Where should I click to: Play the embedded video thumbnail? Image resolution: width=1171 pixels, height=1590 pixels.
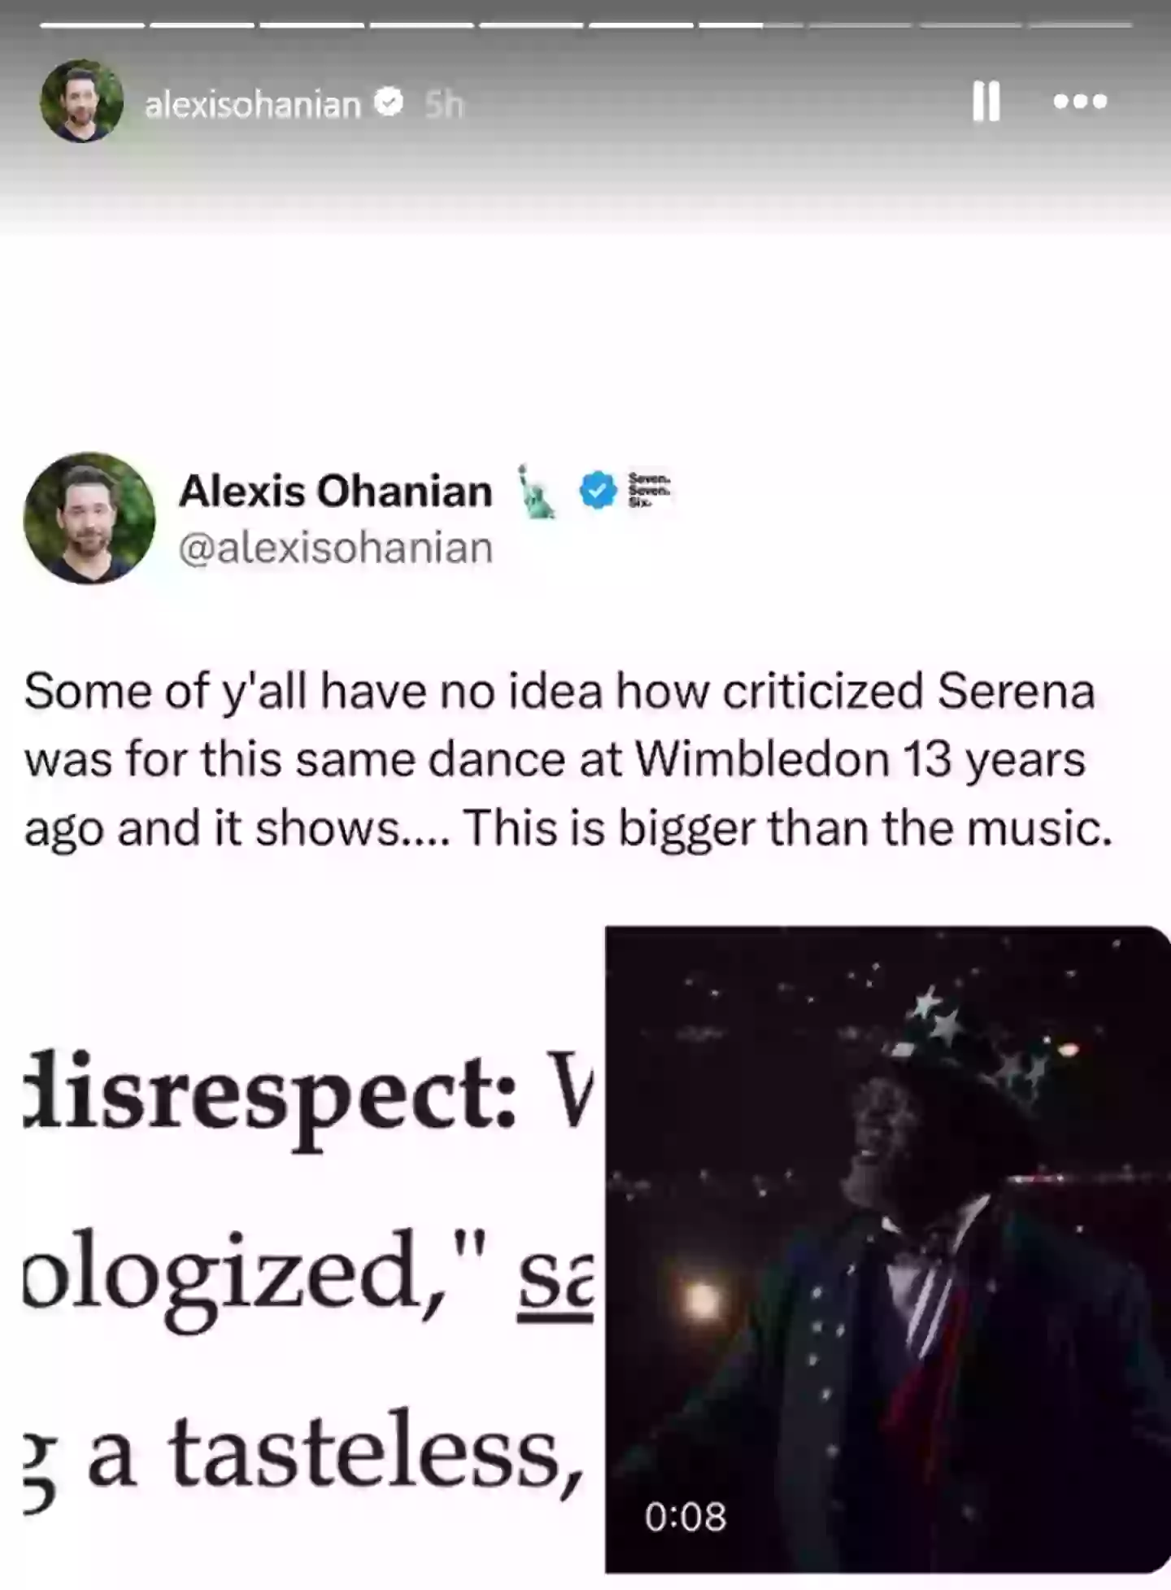pyautogui.click(x=888, y=1249)
